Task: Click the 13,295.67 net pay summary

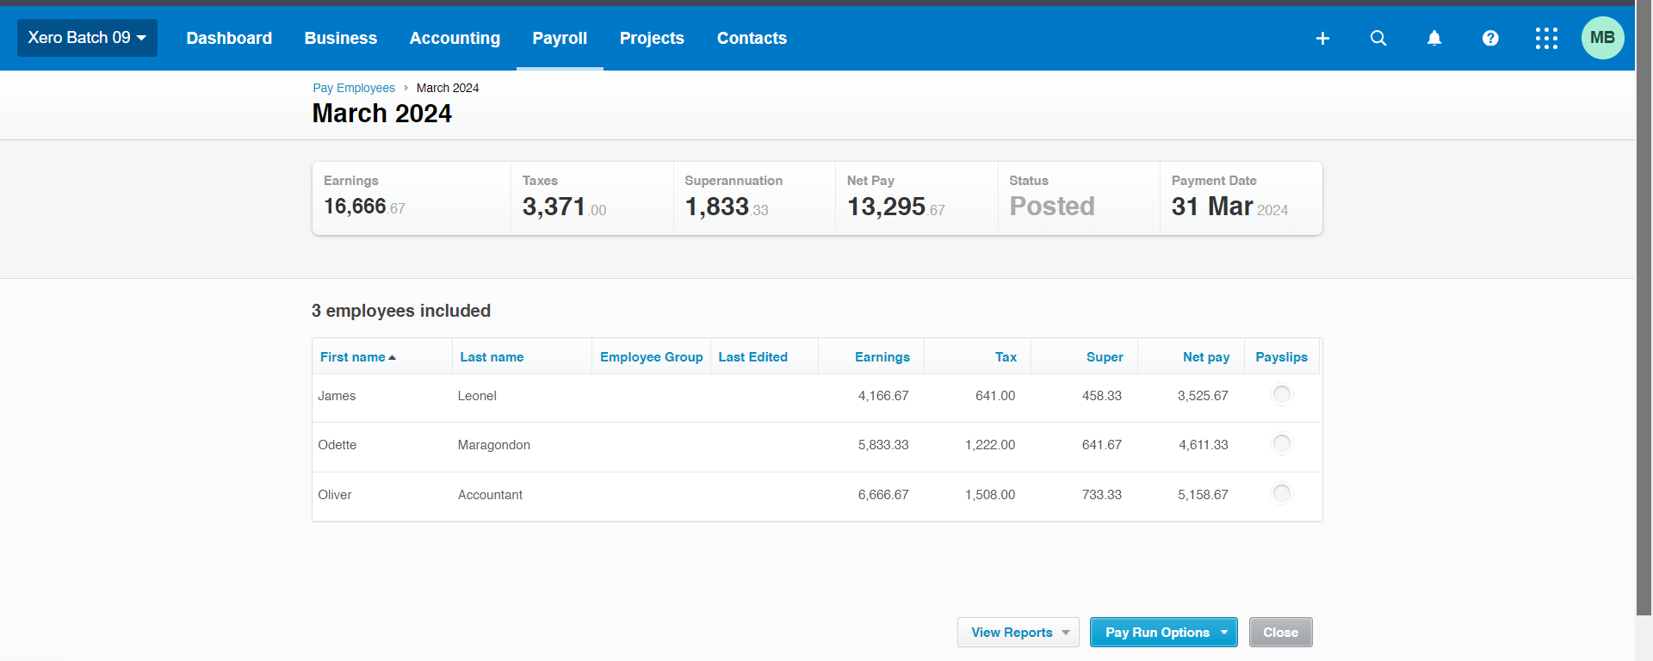Action: (x=896, y=207)
